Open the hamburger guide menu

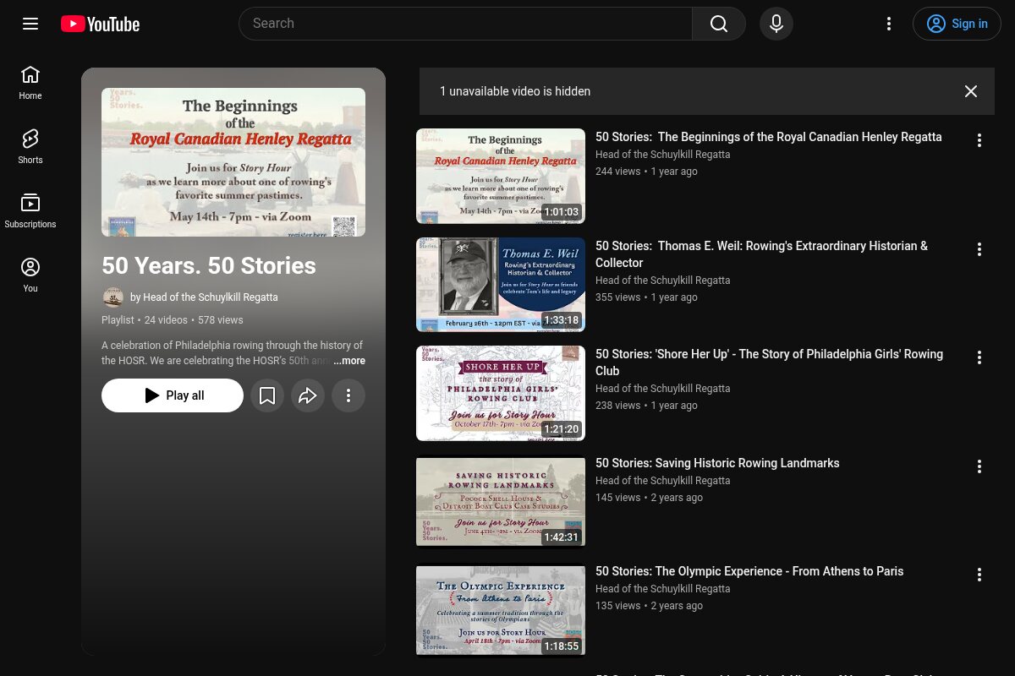coord(30,24)
